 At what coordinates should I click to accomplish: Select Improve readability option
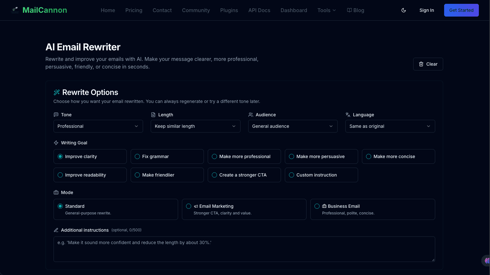[90, 175]
